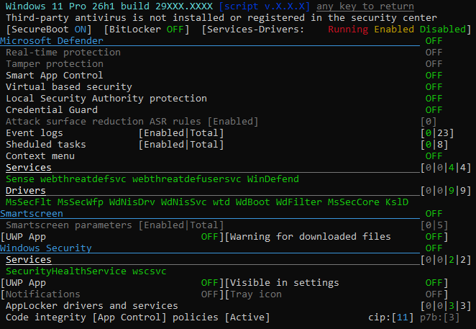Select the 'Windows Security' section heading

pos(46,248)
